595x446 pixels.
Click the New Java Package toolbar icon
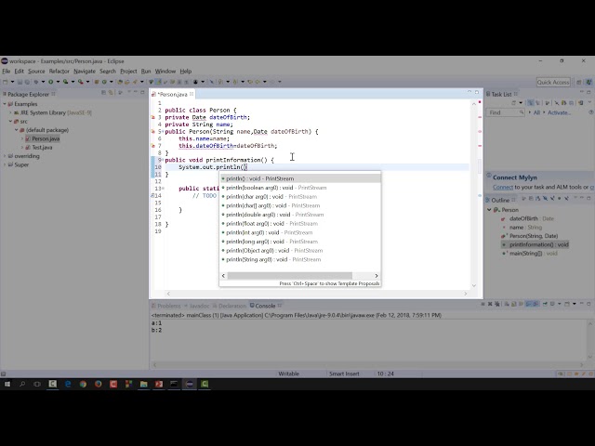point(97,82)
